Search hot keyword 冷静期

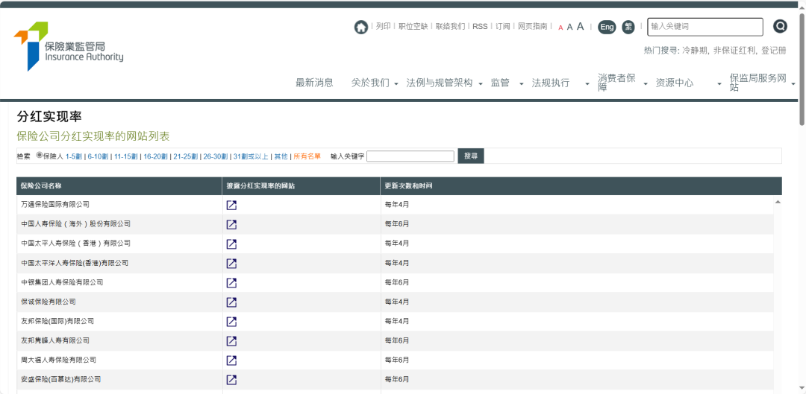coord(696,51)
